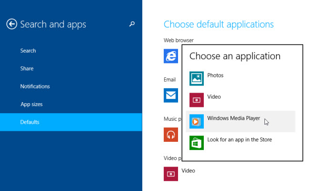The width and height of the screenshot is (315, 191).
Task: Click the green Windows Store bag icon
Action: click(197, 143)
